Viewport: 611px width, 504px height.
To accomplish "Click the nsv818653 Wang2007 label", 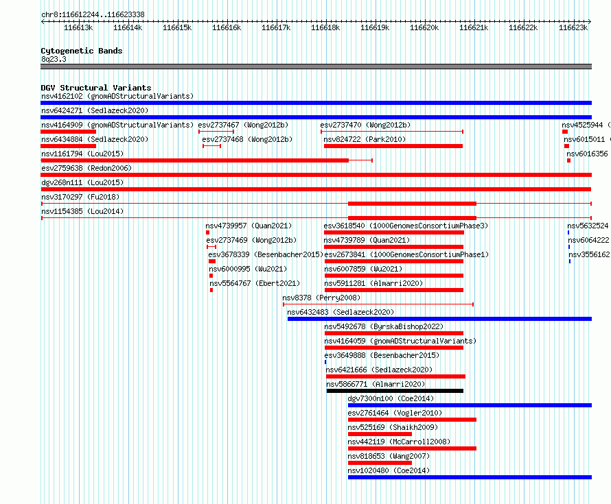I will coord(389,456).
